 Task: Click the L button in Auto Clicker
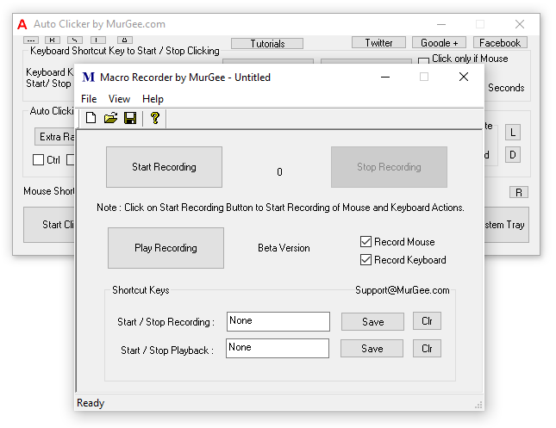point(513,133)
